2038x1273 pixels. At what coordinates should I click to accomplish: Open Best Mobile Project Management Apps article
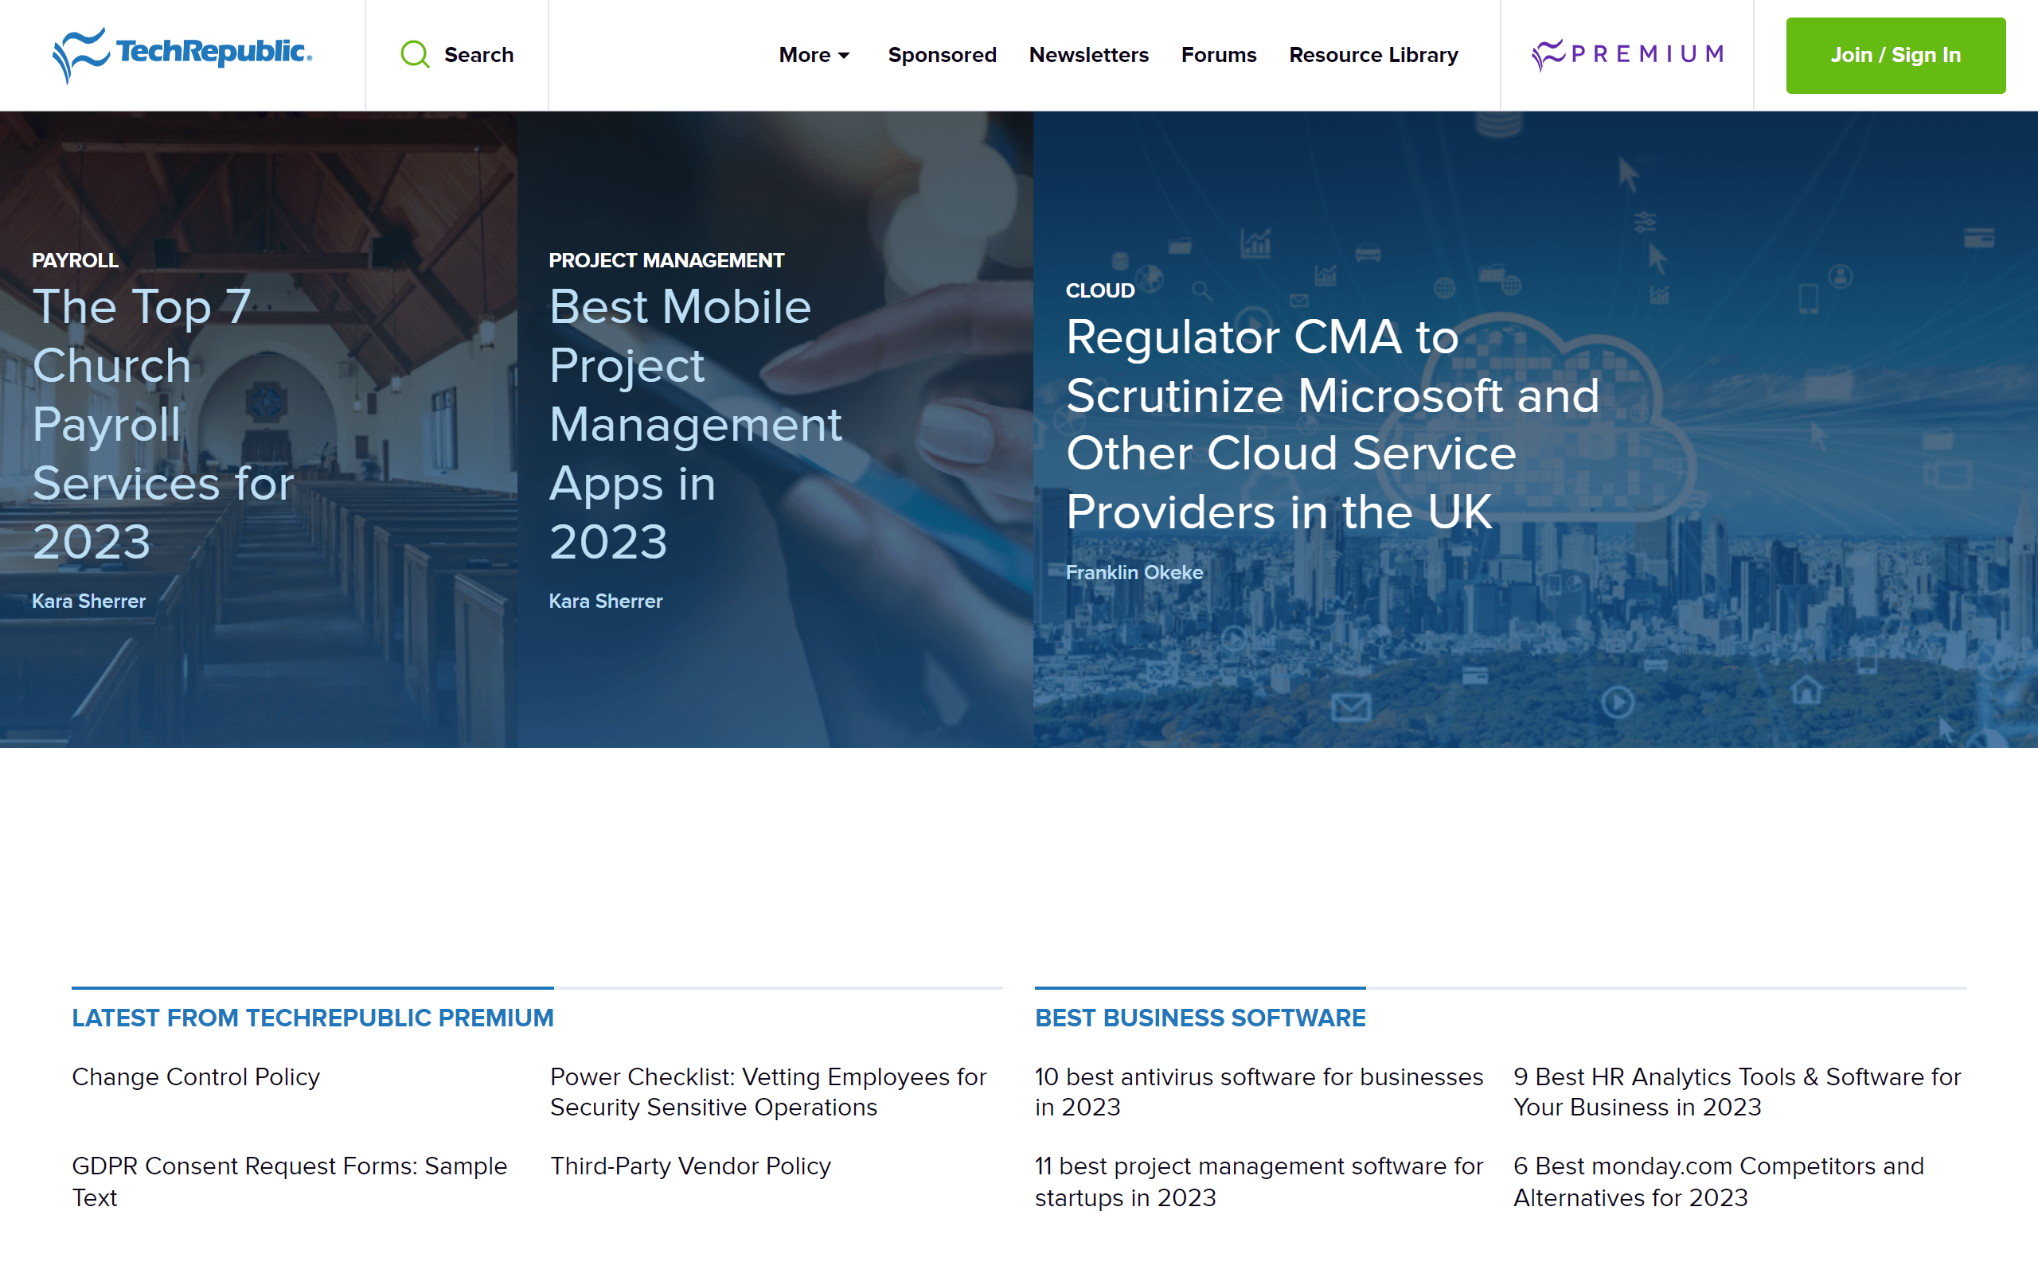tap(694, 423)
